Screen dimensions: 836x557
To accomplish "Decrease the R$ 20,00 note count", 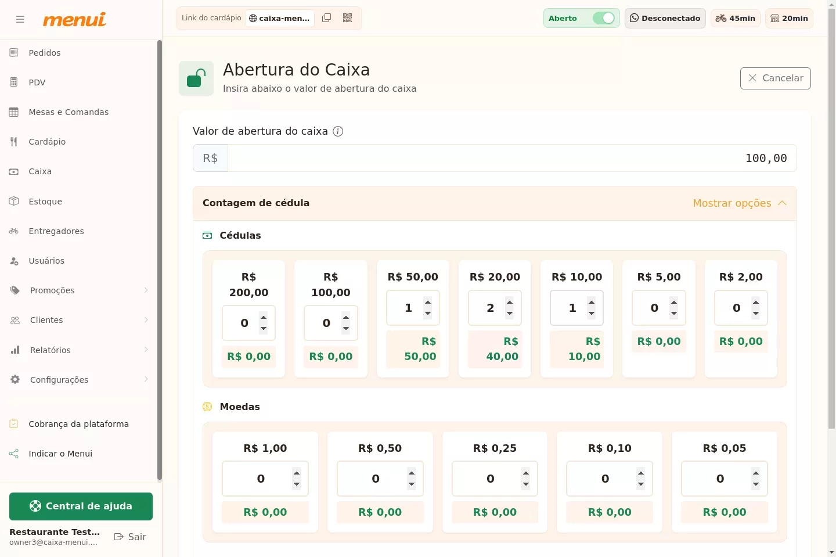I will (510, 314).
